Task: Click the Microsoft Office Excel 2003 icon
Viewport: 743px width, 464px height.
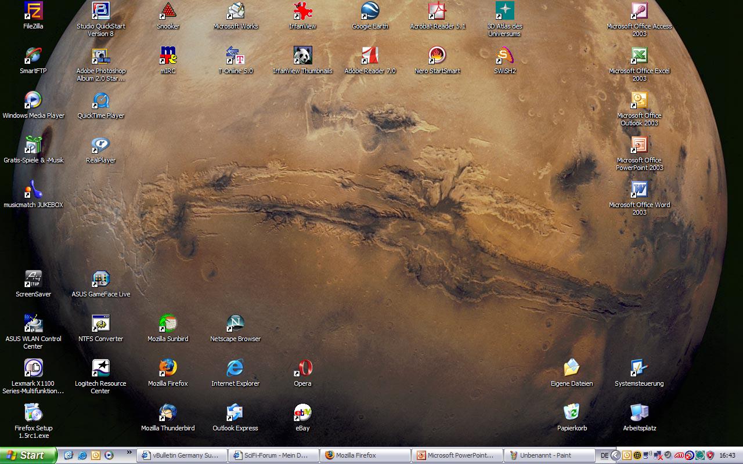Action: (x=639, y=56)
